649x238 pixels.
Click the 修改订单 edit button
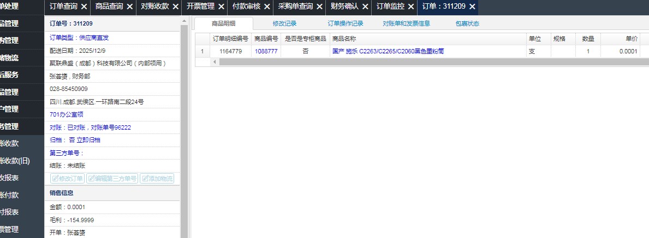click(67, 179)
